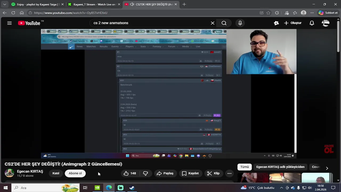Screen dimensions: 341x192
Task: Share the video via Paylaş
Action: [165, 173]
